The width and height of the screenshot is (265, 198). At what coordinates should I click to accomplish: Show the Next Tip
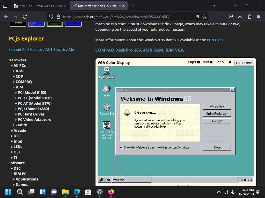[217, 121]
